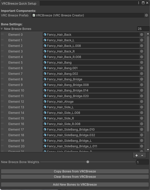Screen dimensions: 150x190
Task: Open object picker for Fancy_Hair_Ahoge
Action: pyautogui.click(x=142, y=101)
